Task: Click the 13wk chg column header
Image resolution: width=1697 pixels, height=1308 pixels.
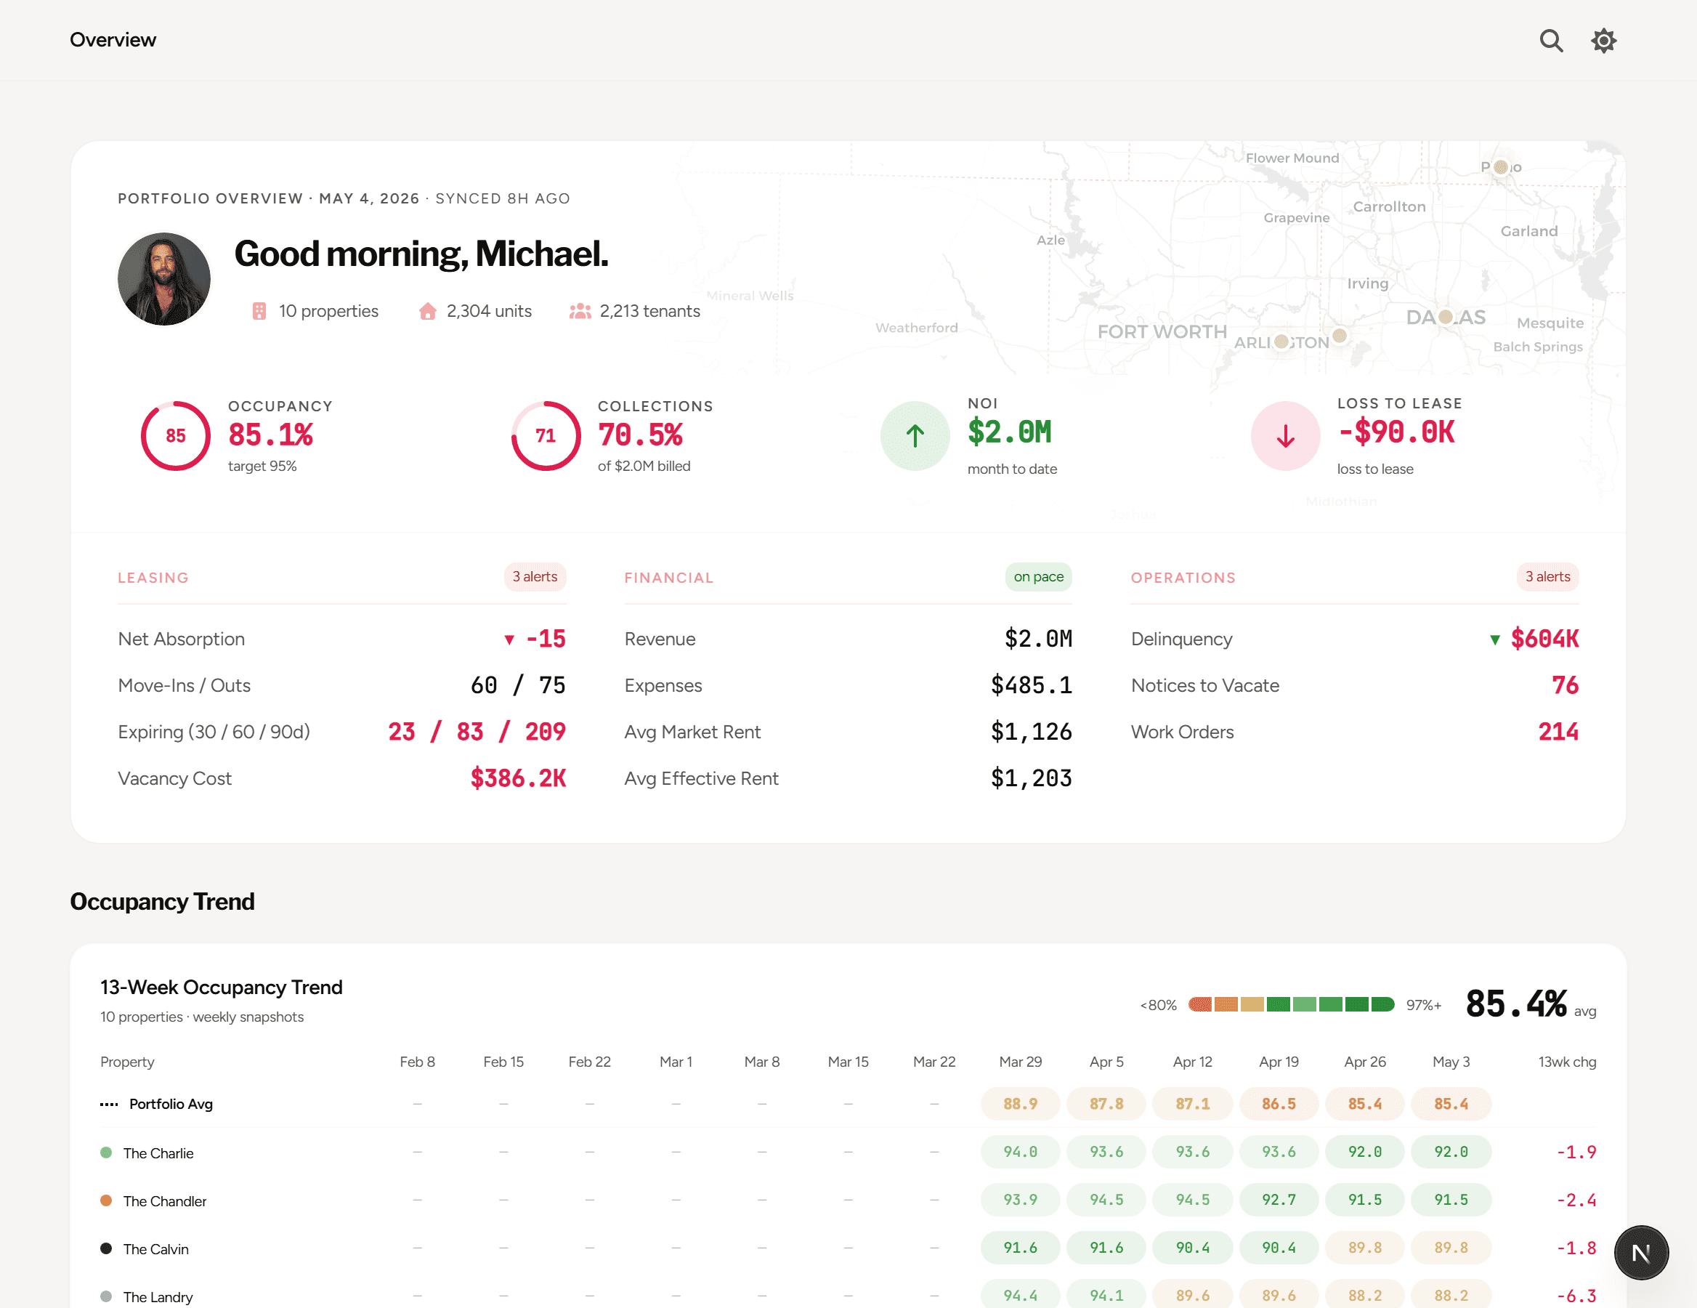Action: 1566,1062
